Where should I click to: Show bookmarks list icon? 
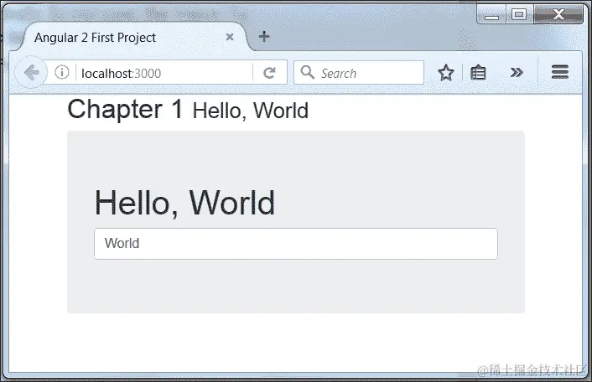pyautogui.click(x=478, y=72)
